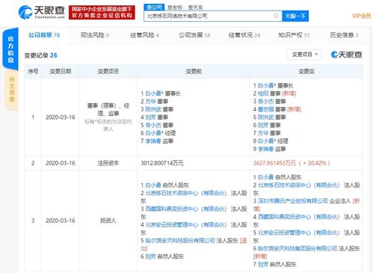The image size is (373, 273).
Task: Open 白小勇 董事长 link in 变更后 column
Action: tap(267, 85)
